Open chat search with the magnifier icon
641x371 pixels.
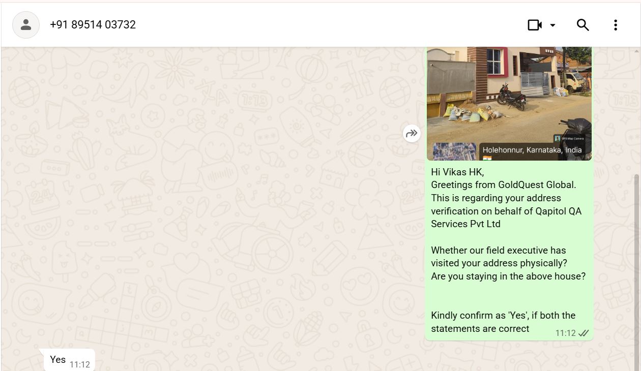tap(582, 25)
